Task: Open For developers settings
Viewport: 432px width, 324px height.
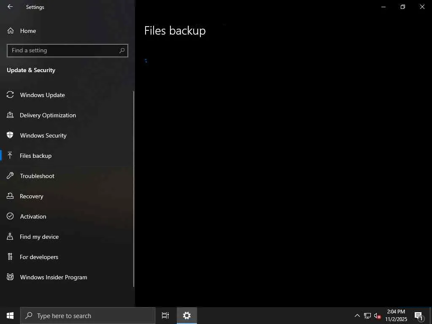Action: [x=67, y=257]
